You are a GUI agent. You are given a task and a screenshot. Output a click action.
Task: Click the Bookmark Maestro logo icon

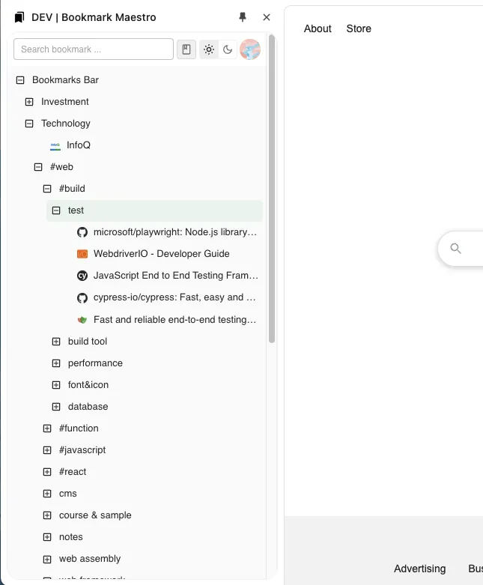19,17
